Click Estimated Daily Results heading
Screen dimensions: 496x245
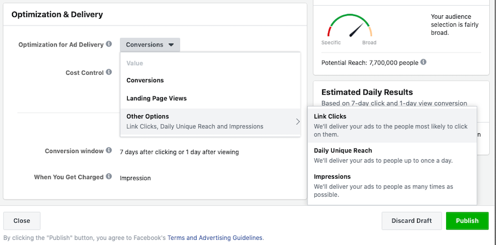coord(367,92)
